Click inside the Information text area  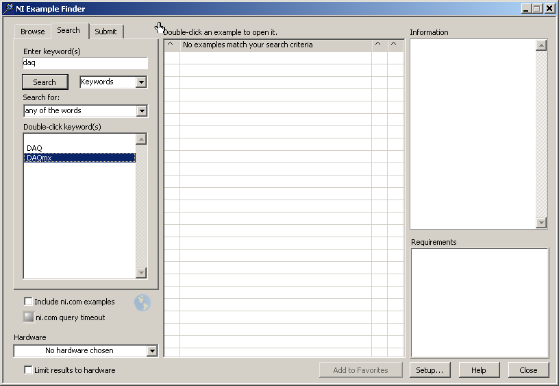(x=473, y=134)
